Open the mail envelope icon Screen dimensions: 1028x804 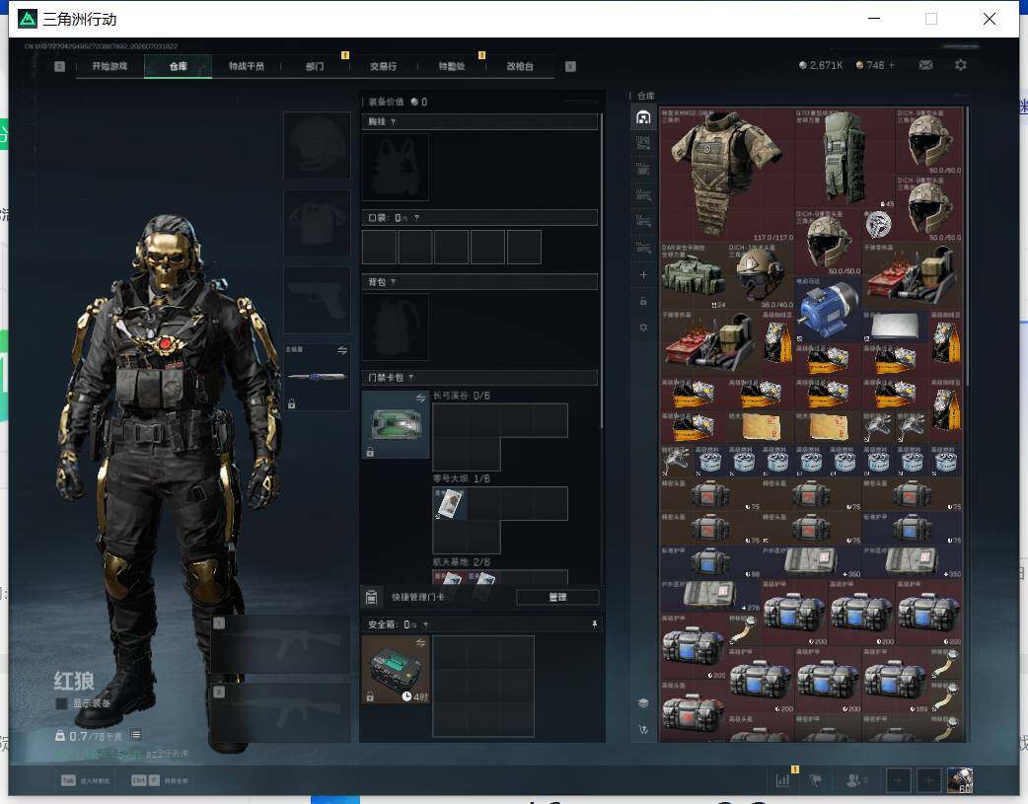tap(925, 65)
